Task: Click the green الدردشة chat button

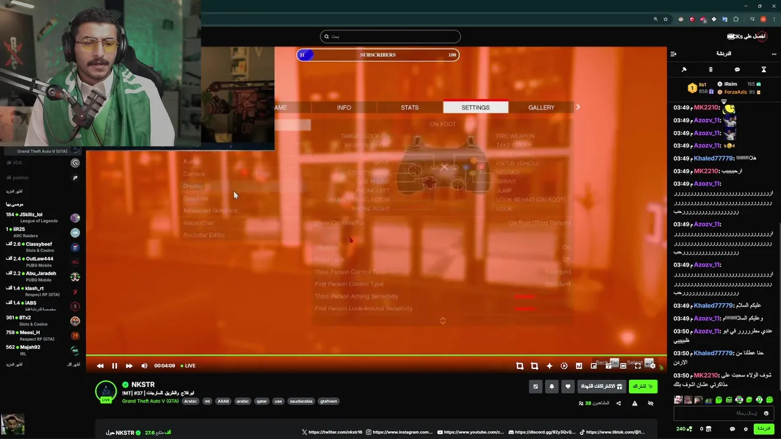Action: tap(764, 429)
